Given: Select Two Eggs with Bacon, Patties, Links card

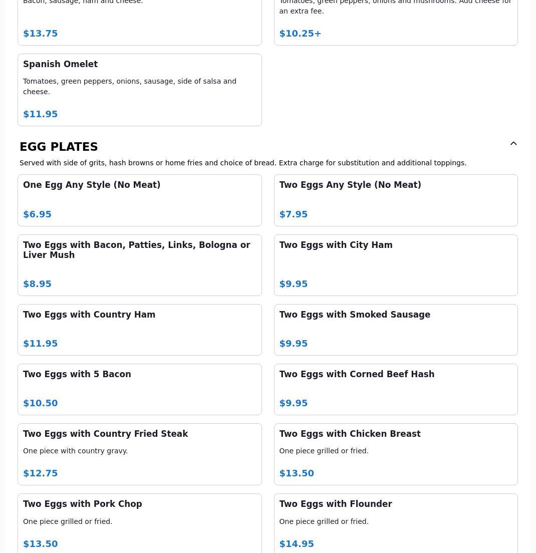Looking at the screenshot, I should pos(139,264).
